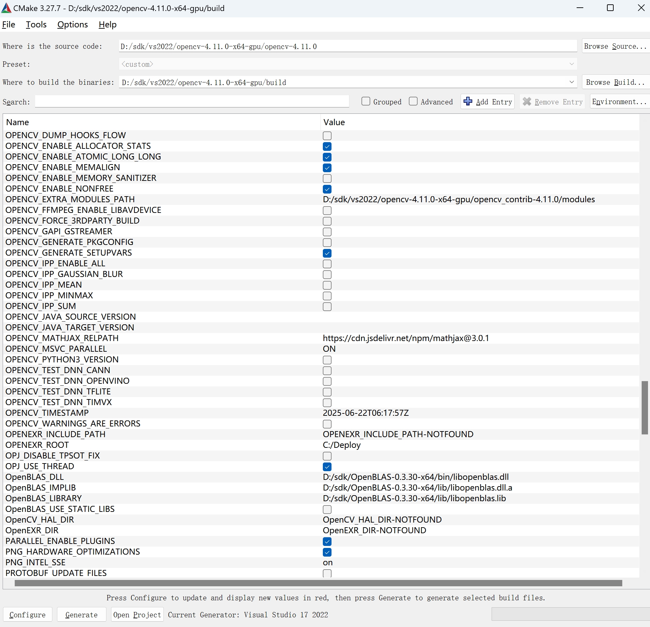Open the File menu
650x627 pixels.
pyautogui.click(x=9, y=24)
